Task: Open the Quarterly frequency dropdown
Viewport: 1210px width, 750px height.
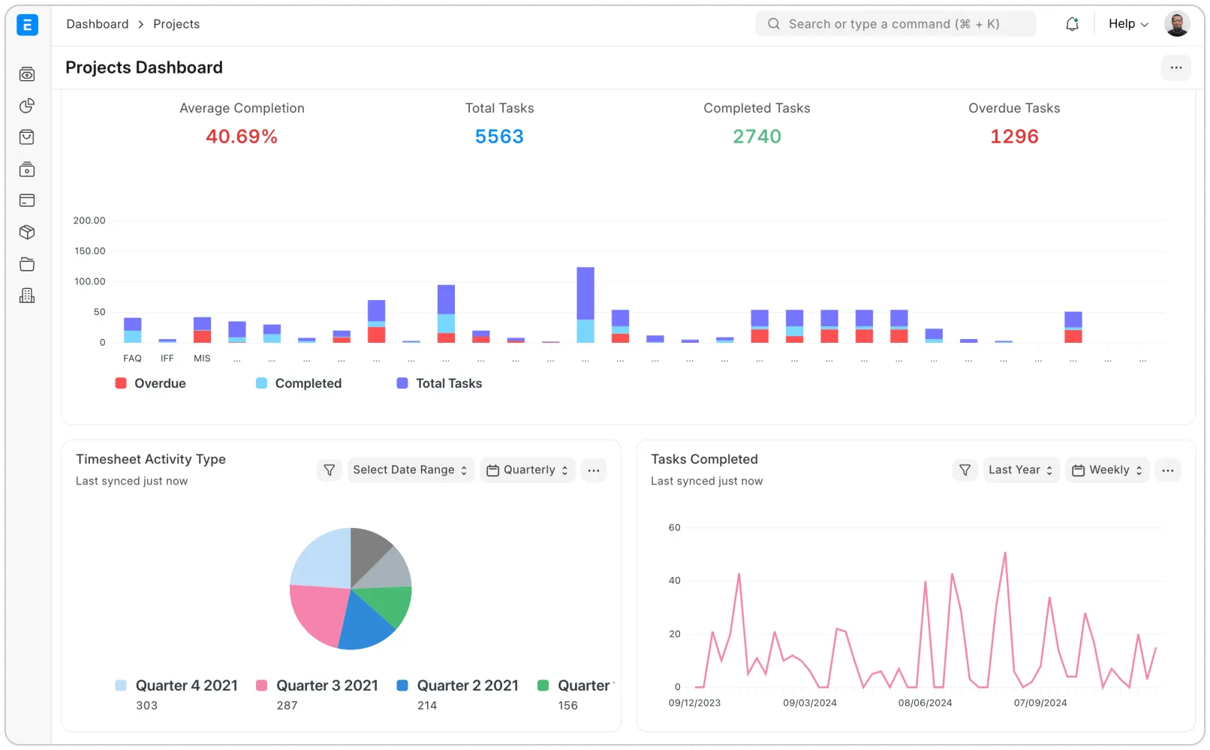Action: pyautogui.click(x=527, y=469)
